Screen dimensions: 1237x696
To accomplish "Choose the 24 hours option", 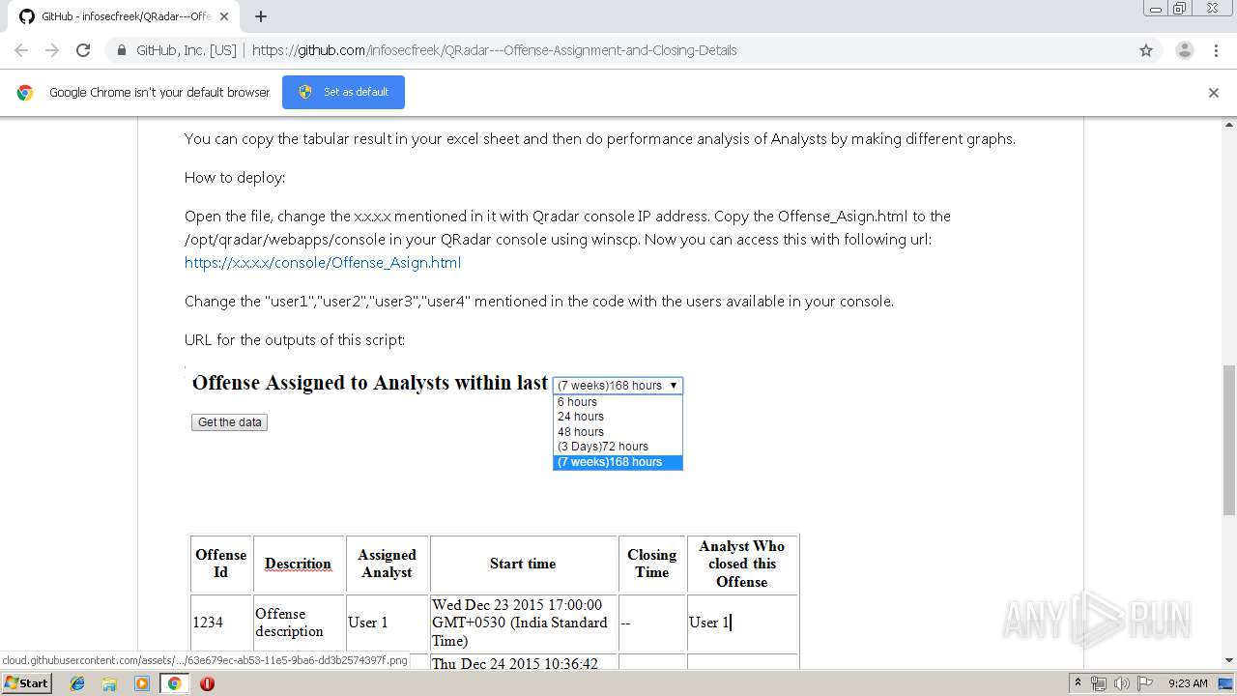I will click(618, 417).
